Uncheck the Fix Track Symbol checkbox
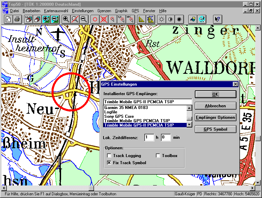The width and height of the screenshot is (262, 198). tap(109, 163)
